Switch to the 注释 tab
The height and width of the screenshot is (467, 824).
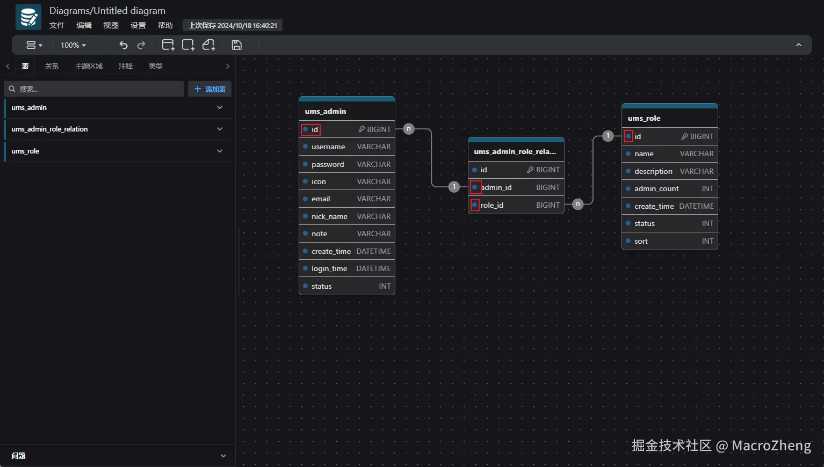tap(126, 66)
